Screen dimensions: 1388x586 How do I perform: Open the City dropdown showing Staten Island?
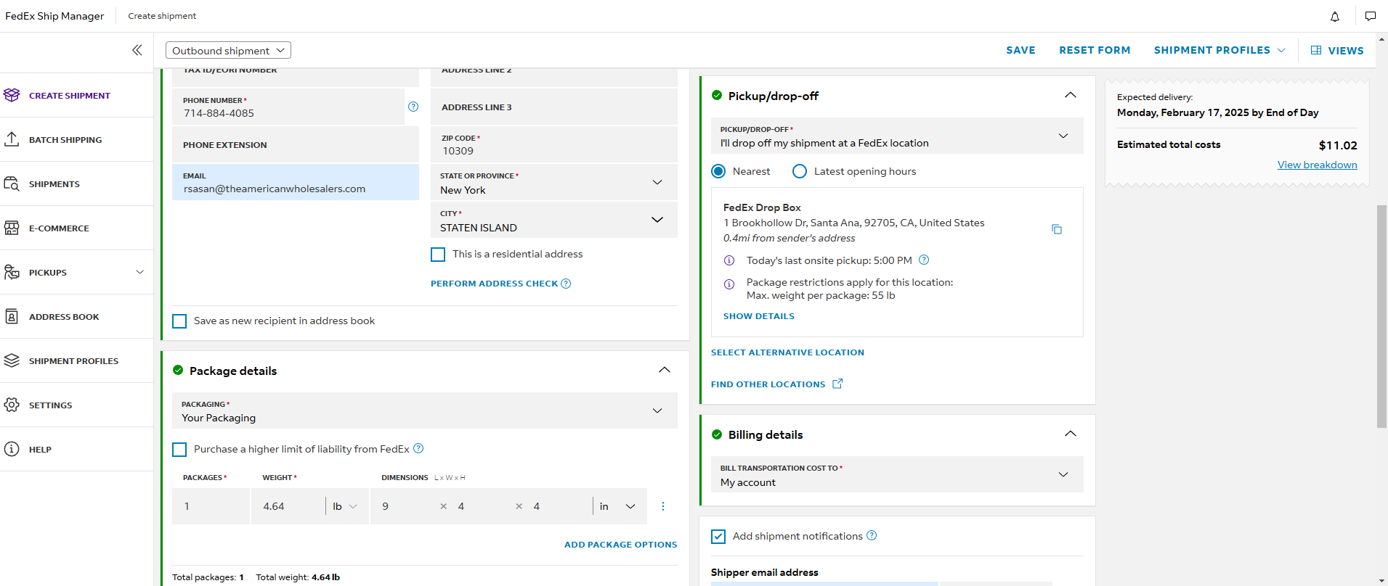554,220
